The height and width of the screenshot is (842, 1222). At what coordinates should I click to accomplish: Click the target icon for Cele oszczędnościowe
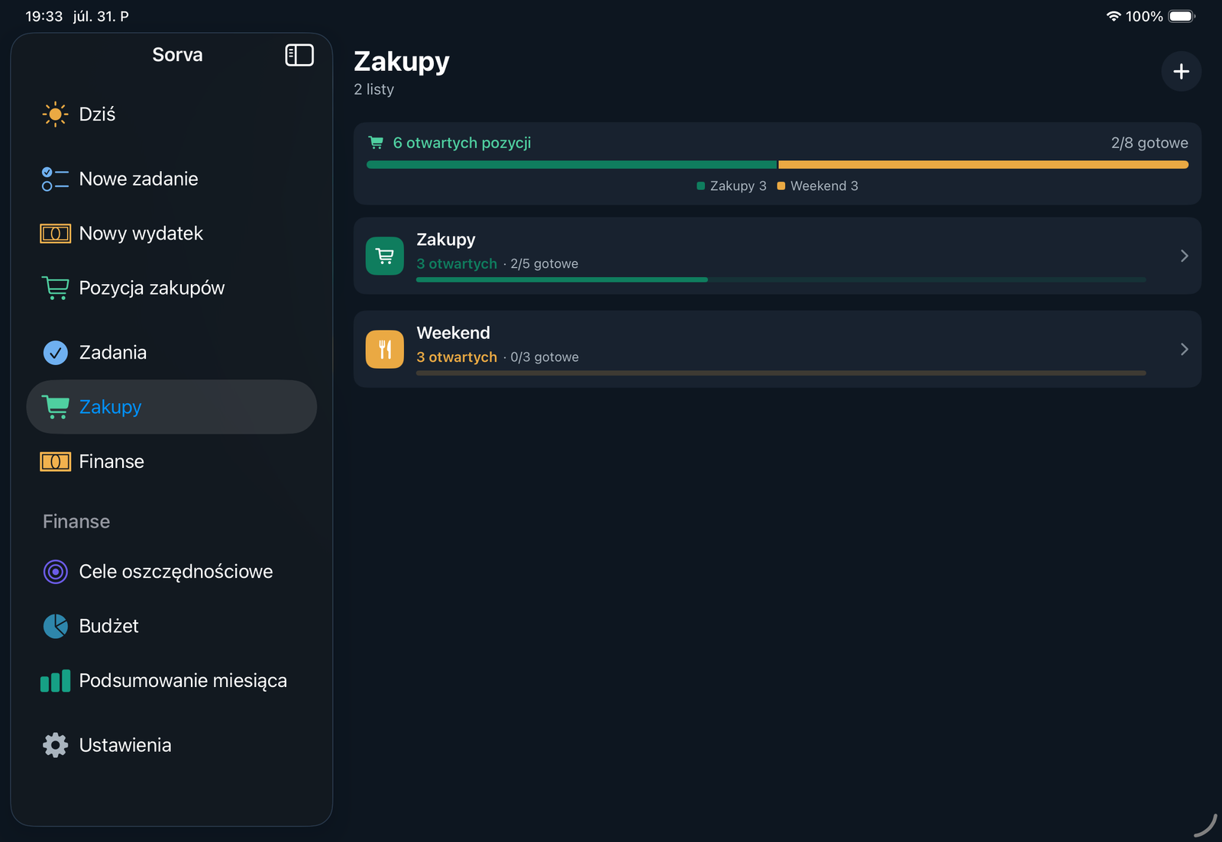[55, 572]
